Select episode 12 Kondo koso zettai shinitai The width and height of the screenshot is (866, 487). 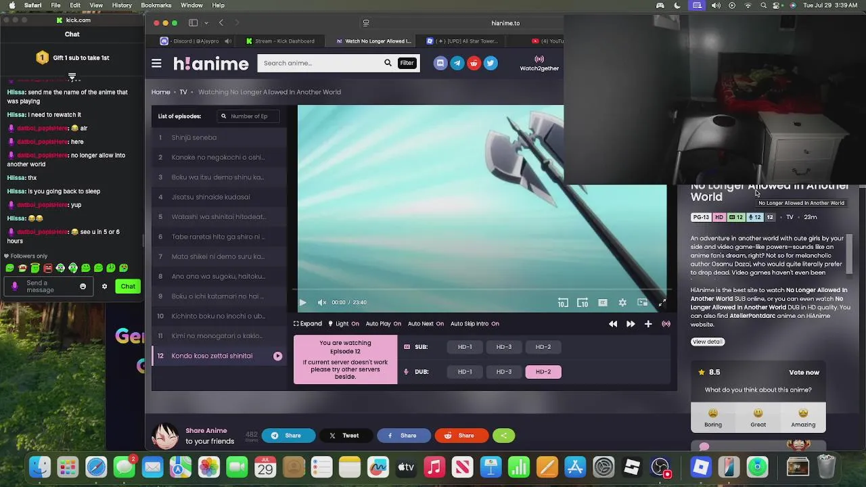tap(220, 356)
